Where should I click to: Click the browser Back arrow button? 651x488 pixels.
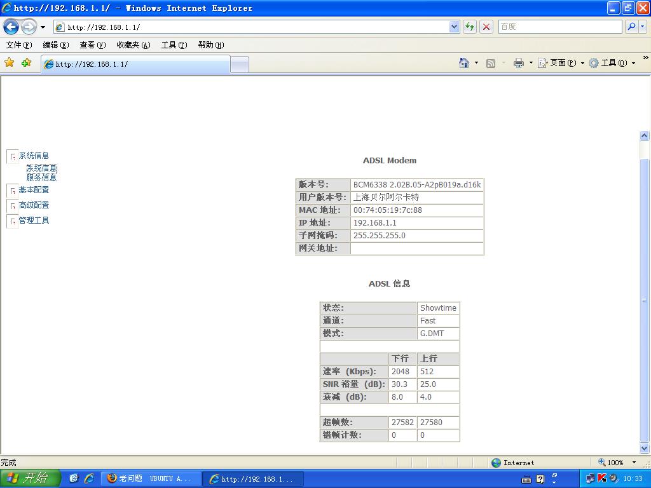(11, 27)
